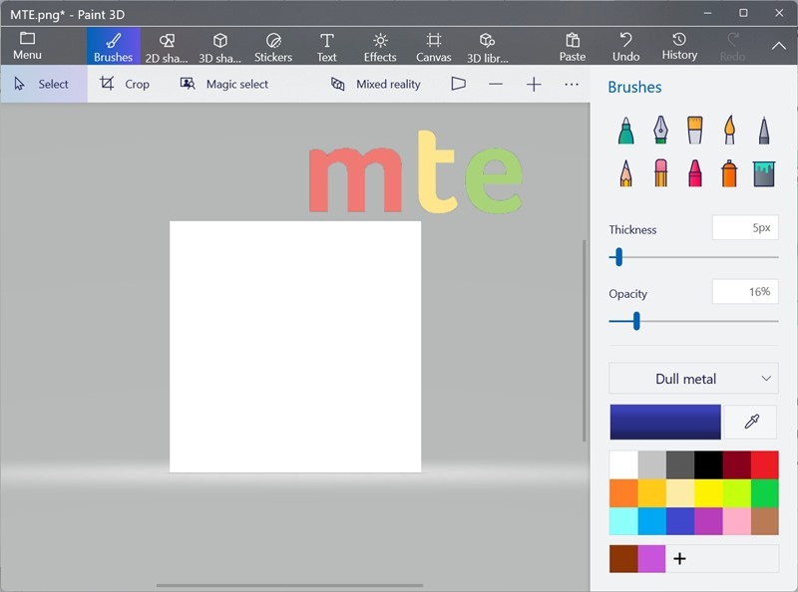Screen dimensions: 798x592
Task: Select the Fill bucket tool
Action: pyautogui.click(x=765, y=172)
